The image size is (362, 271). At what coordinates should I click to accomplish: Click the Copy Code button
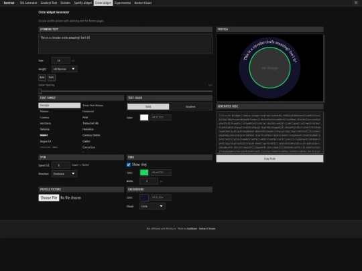pos(270,159)
